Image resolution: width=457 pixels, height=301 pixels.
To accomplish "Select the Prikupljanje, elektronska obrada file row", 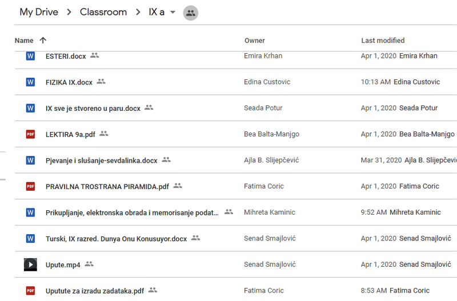I will 132,212.
